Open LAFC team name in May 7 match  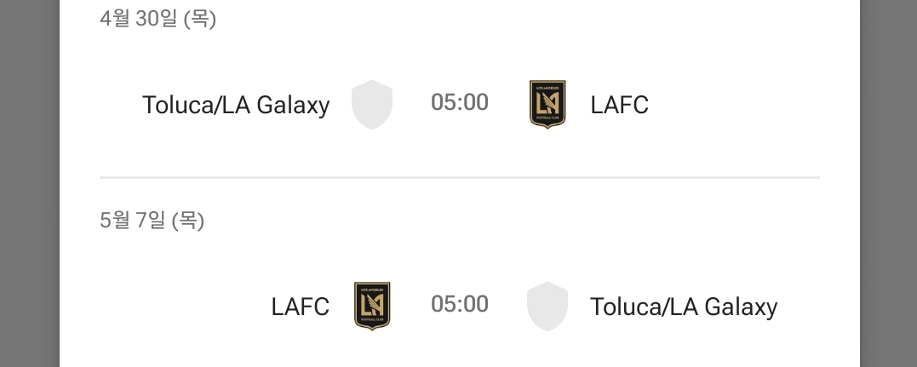coord(300,306)
